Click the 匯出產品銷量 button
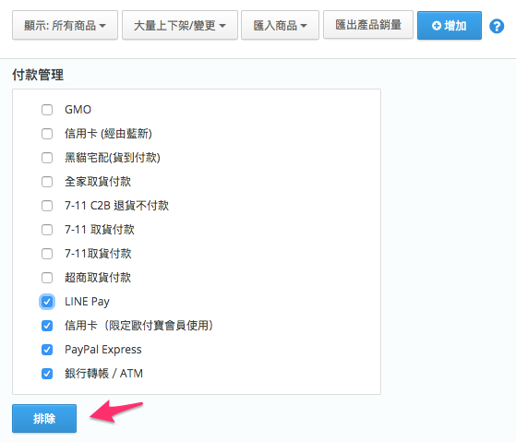This screenshot has height=442, width=516. coord(368,25)
